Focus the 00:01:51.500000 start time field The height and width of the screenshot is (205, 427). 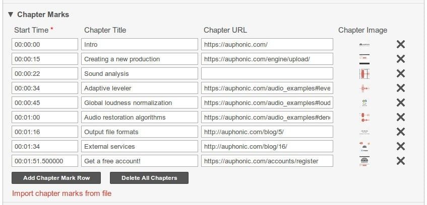[44, 161]
